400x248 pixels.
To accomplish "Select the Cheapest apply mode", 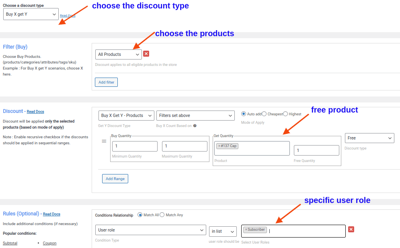I will (x=264, y=114).
